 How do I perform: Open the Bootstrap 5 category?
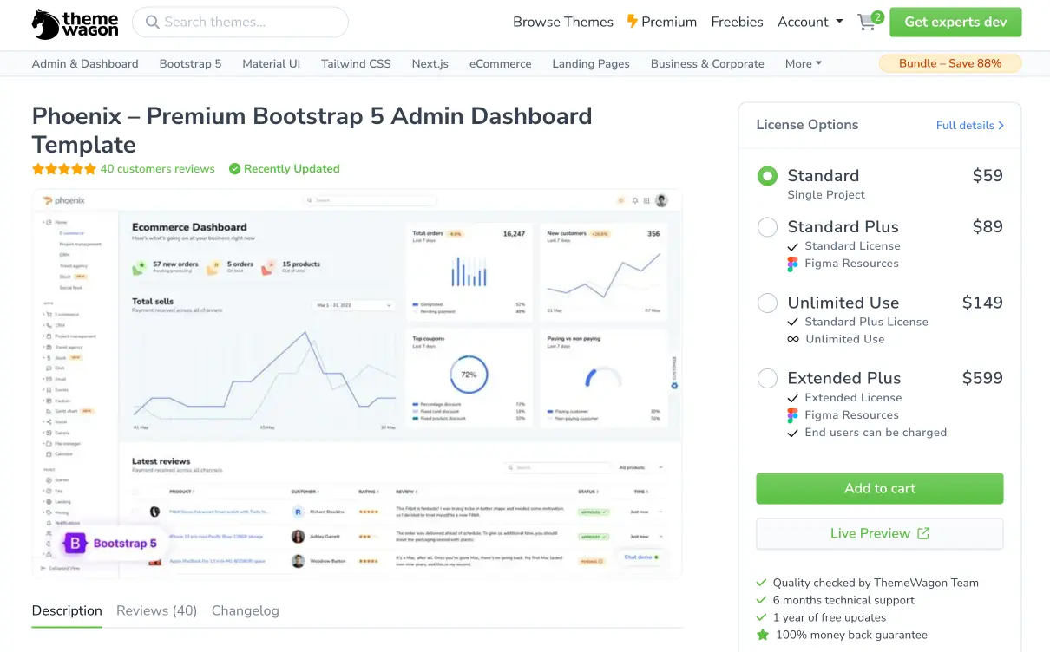pyautogui.click(x=190, y=63)
